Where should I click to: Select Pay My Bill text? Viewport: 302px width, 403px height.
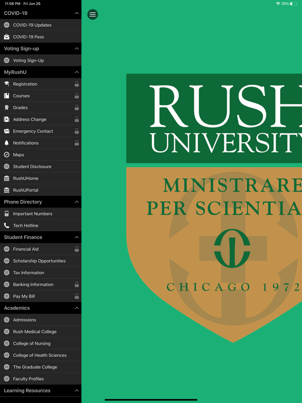(x=24, y=296)
